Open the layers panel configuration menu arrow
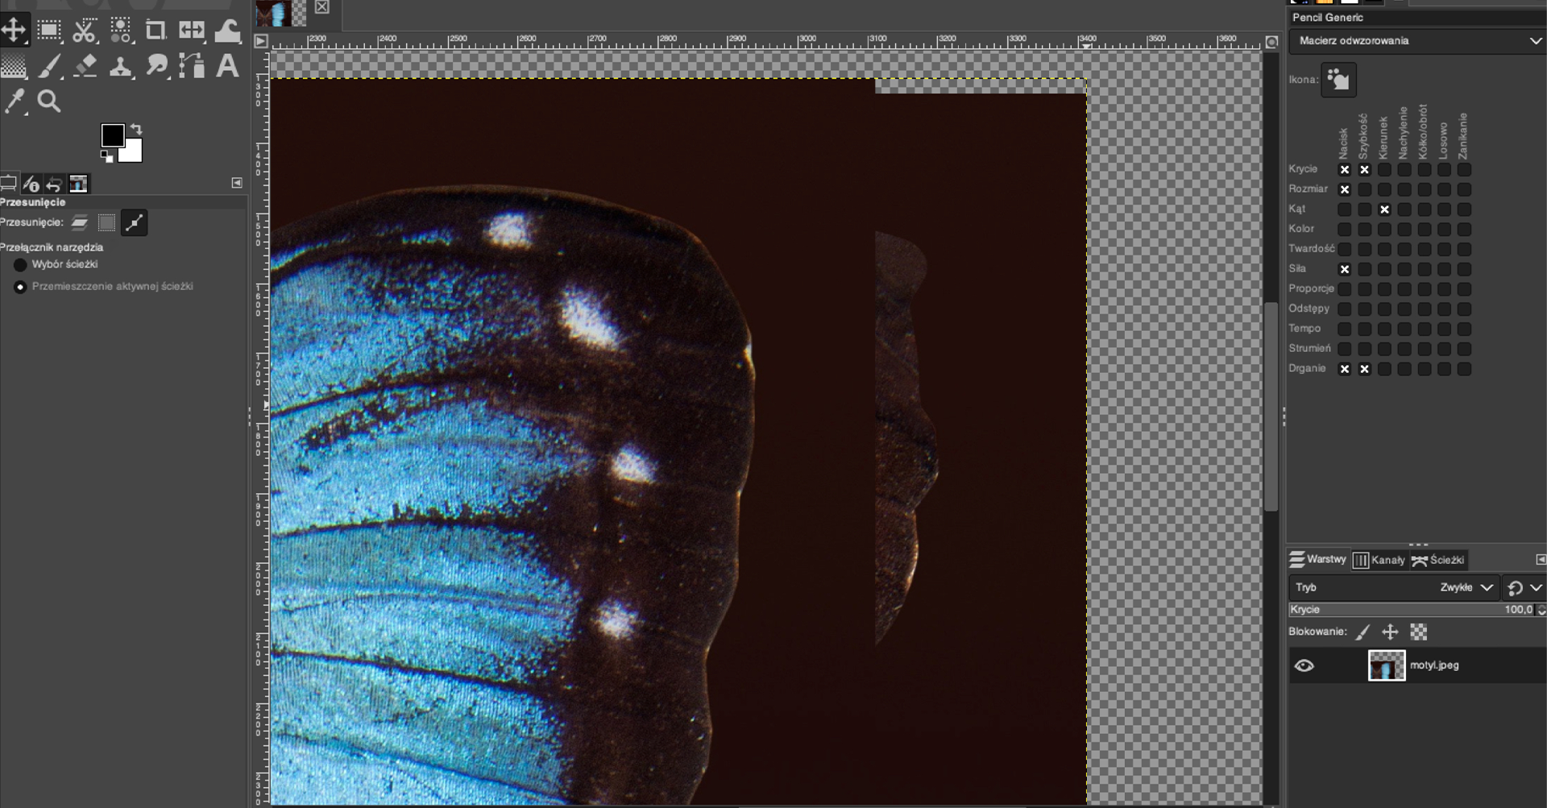1547x808 pixels. point(1541,559)
